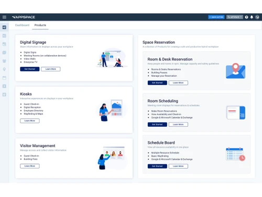Learn More about Kiosks
The height and width of the screenshot is (197, 262).
pos(30,121)
